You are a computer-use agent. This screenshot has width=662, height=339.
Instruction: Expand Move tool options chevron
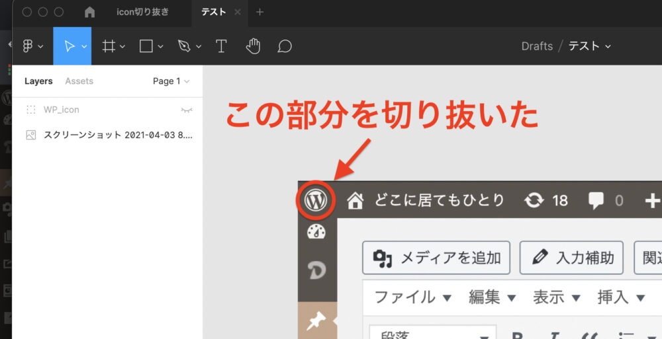coord(85,46)
